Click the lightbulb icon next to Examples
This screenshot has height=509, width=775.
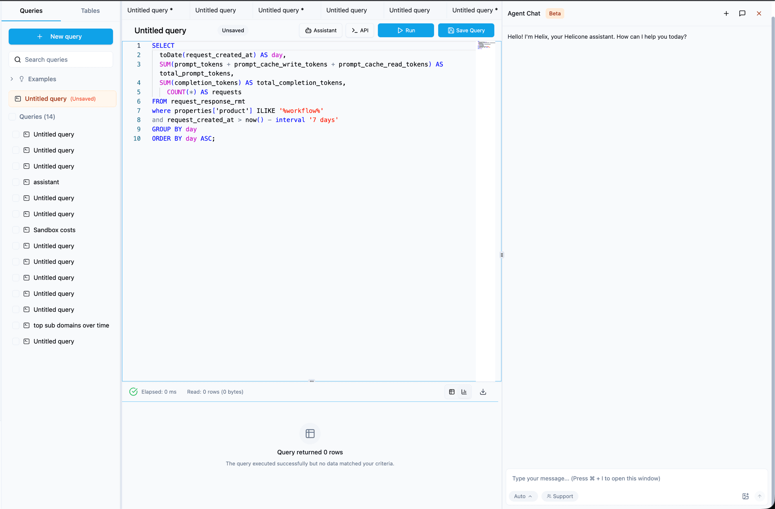tap(22, 79)
